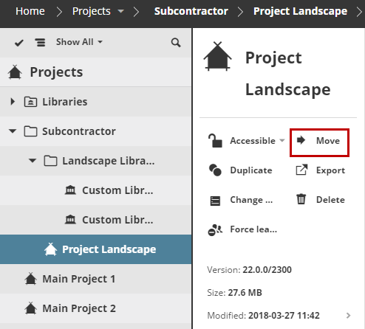The image size is (365, 329).
Task: Click the Duplicate button
Action: 240,170
